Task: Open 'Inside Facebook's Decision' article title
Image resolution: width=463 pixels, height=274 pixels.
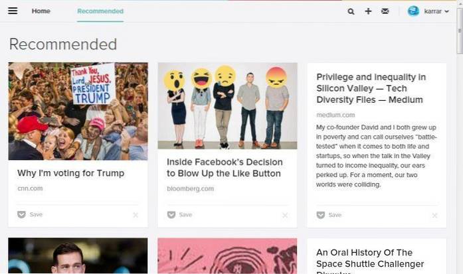Action: coord(225,168)
